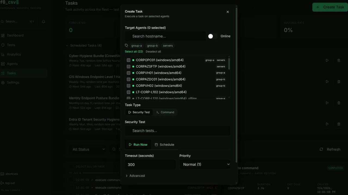The height and width of the screenshot is (195, 348).
Task: Run the Entra ID Tenant Security task
Action: pos(327,124)
